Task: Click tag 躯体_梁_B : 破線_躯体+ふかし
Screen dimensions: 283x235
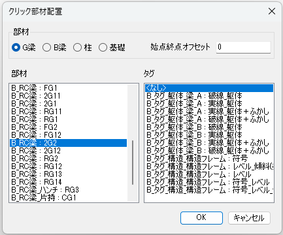Action: pos(209,151)
